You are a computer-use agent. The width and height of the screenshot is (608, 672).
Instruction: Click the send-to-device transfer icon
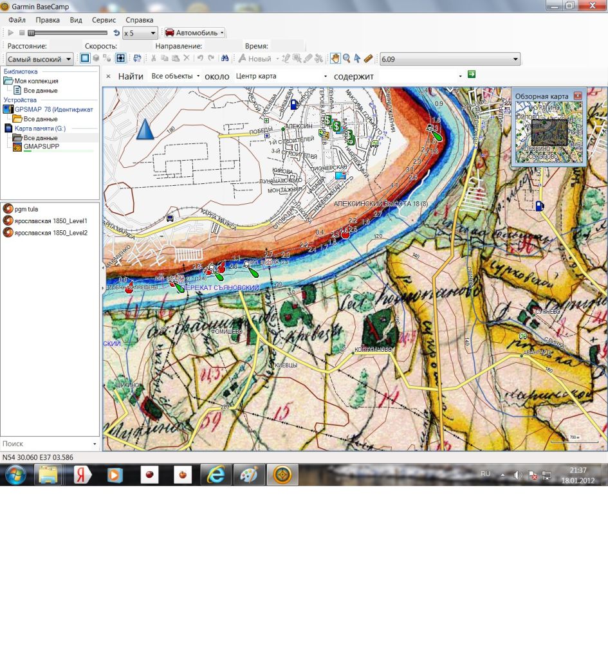[x=137, y=59]
